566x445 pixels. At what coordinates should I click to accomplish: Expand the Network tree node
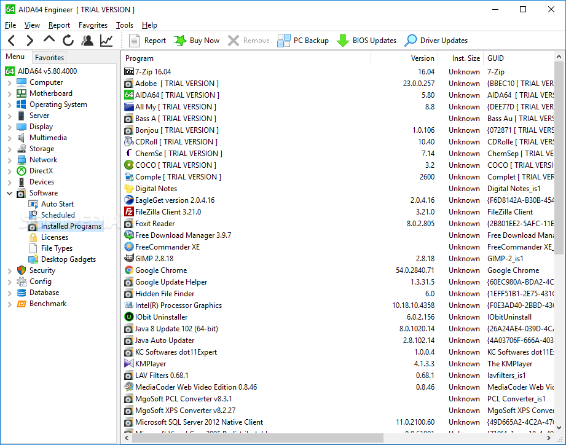(x=10, y=160)
